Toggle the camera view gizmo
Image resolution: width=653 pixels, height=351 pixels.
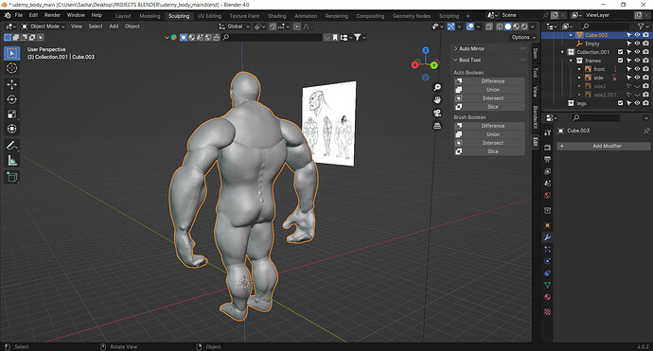[x=437, y=113]
